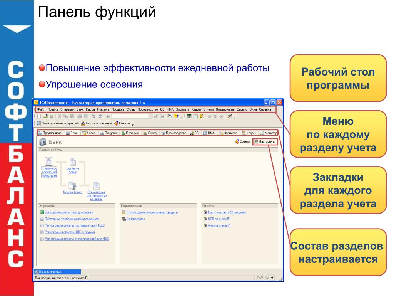Switch to the Покупка tab
This screenshot has width=394, height=296.
pos(109,133)
